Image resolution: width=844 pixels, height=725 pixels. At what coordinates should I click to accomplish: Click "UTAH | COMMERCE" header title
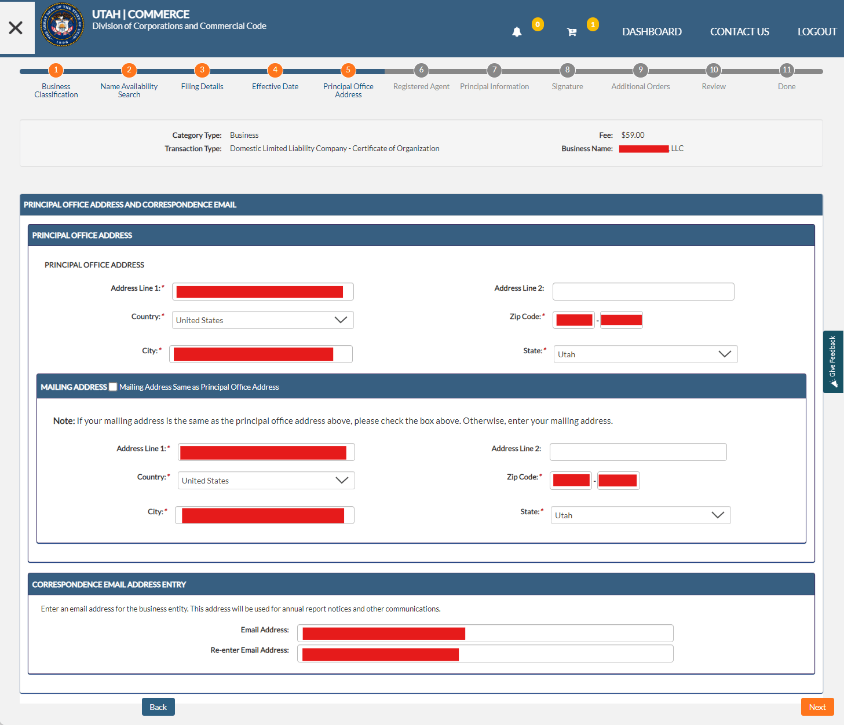click(x=141, y=14)
